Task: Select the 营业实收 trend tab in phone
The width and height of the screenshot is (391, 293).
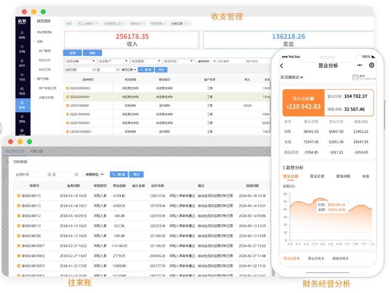Action: pyautogui.click(x=317, y=176)
